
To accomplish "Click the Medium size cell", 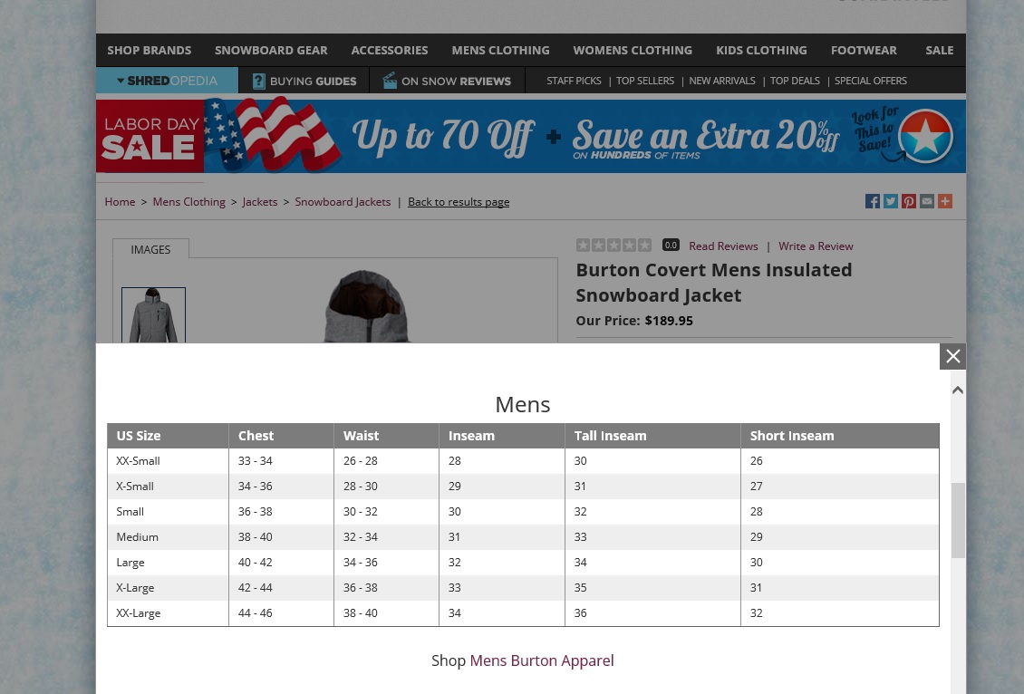I will point(168,537).
